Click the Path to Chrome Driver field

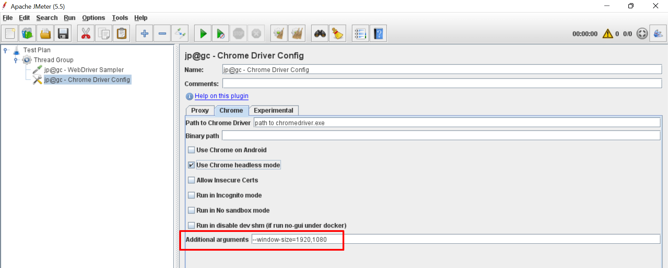coord(457,123)
